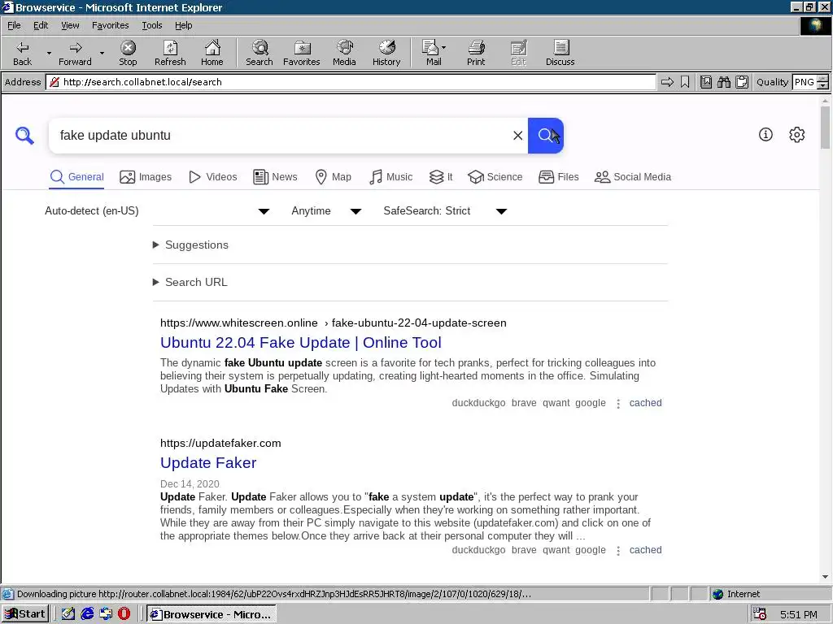Open the Windows Start menu
Viewport: 833px width, 624px height.
25,614
